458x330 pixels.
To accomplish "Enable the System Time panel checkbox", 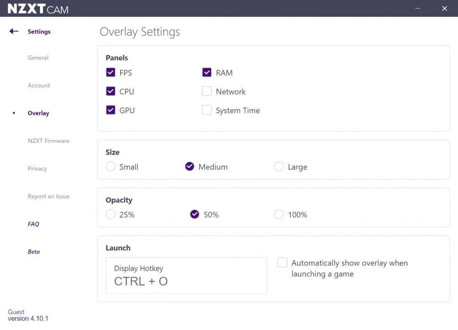I will pyautogui.click(x=207, y=110).
